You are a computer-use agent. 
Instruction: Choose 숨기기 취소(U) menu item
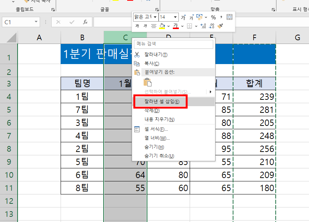(174, 156)
